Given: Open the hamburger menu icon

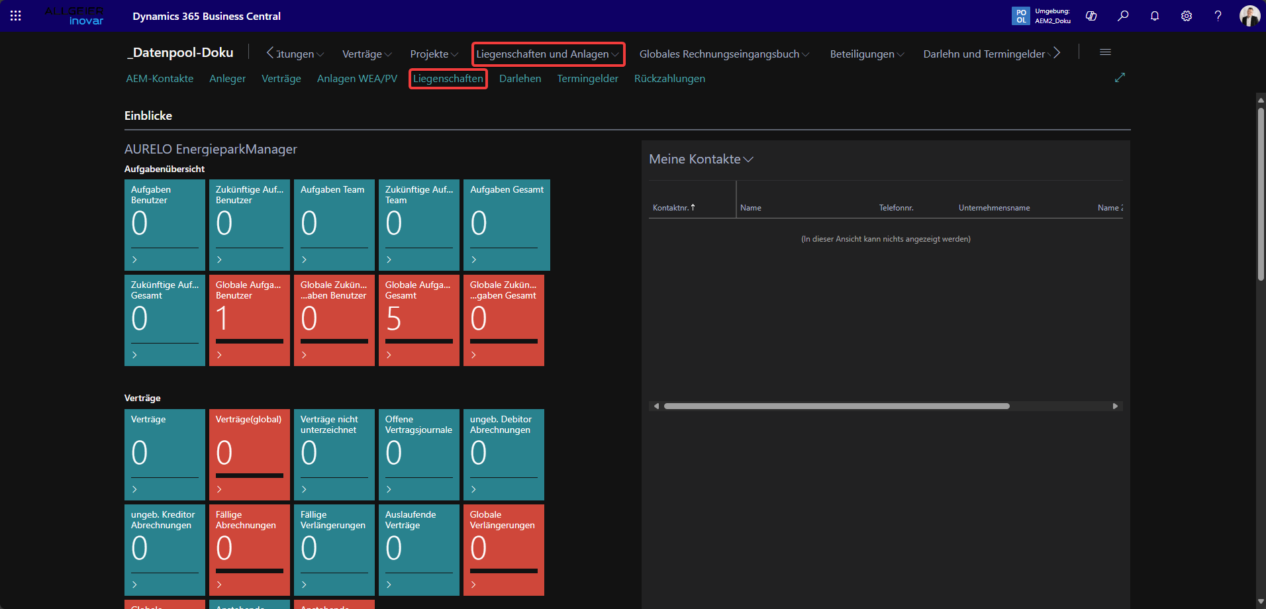Looking at the screenshot, I should (x=1105, y=52).
